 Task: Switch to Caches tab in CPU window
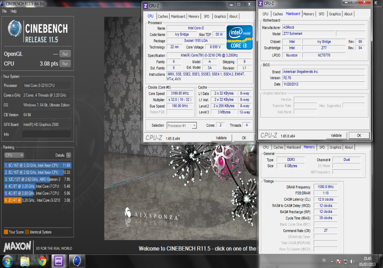coord(163,16)
